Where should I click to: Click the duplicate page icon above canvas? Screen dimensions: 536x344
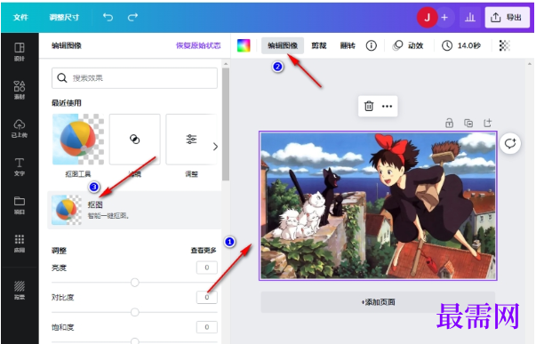click(468, 123)
